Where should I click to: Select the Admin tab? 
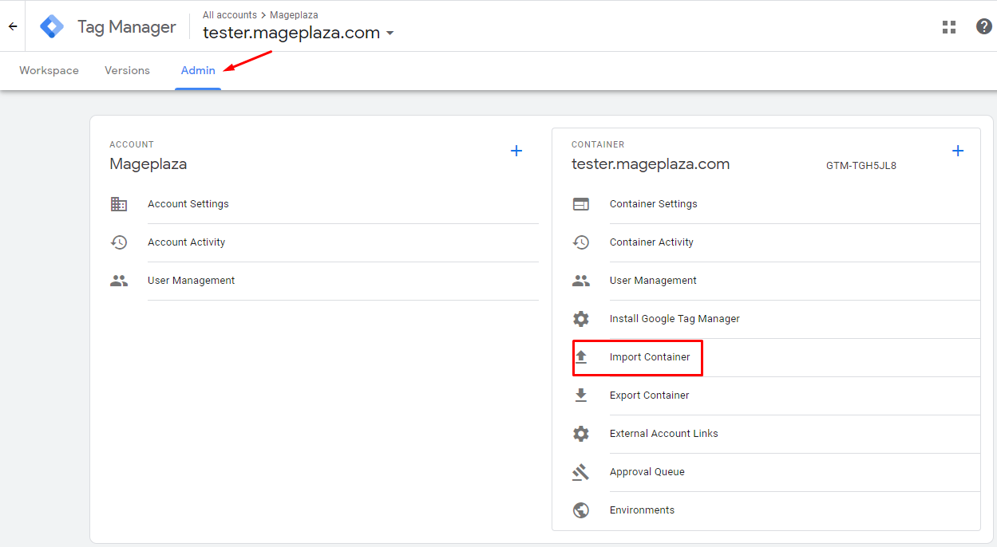coord(198,70)
